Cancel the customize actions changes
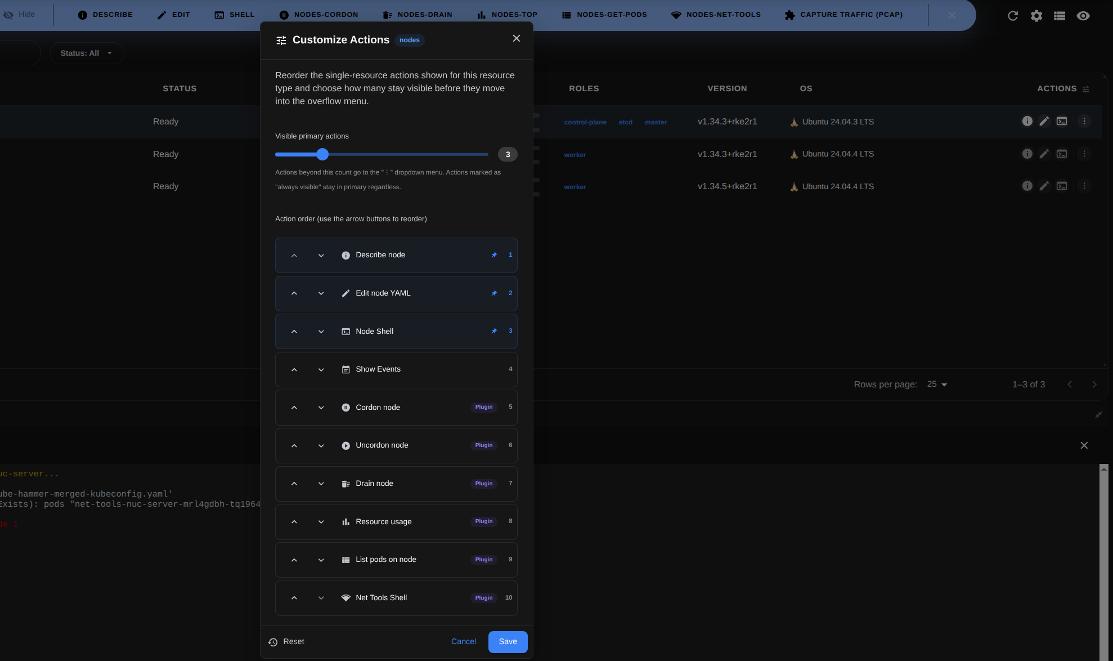Screen dimensions: 1113x661 click(463, 642)
